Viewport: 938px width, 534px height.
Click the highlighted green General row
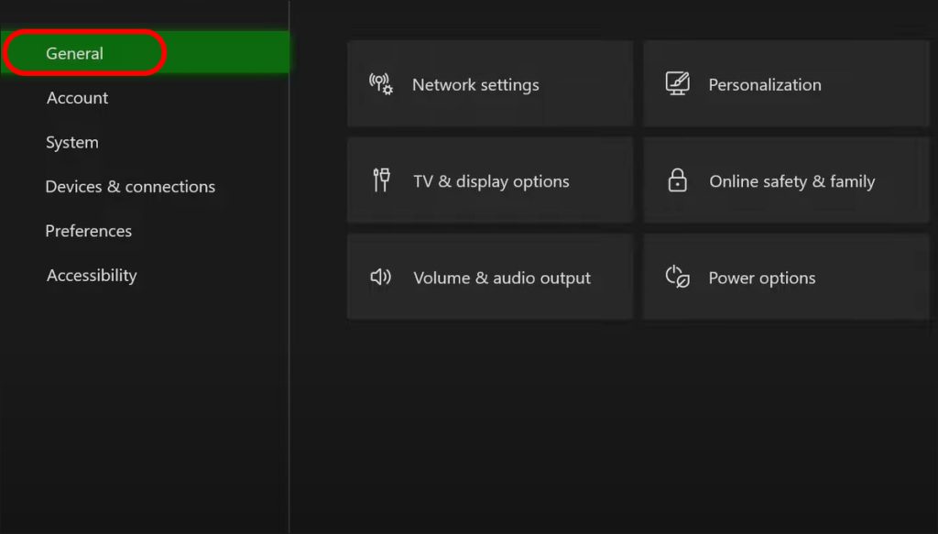(147, 53)
